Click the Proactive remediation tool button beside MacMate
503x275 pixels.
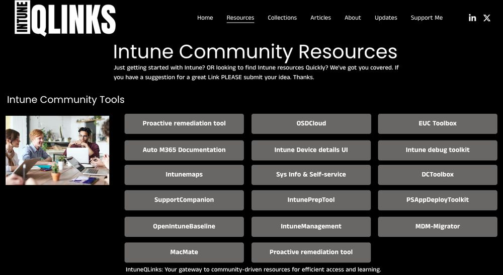pos(311,252)
